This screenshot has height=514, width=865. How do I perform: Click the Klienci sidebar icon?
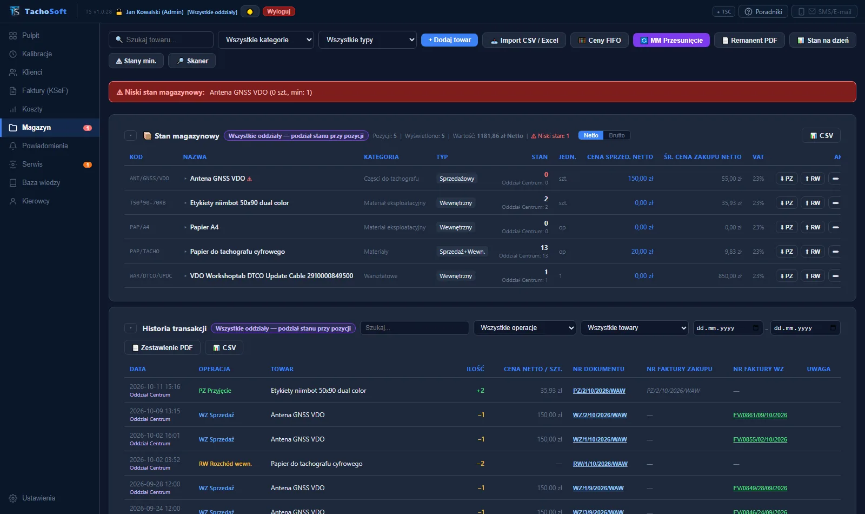tap(13, 73)
